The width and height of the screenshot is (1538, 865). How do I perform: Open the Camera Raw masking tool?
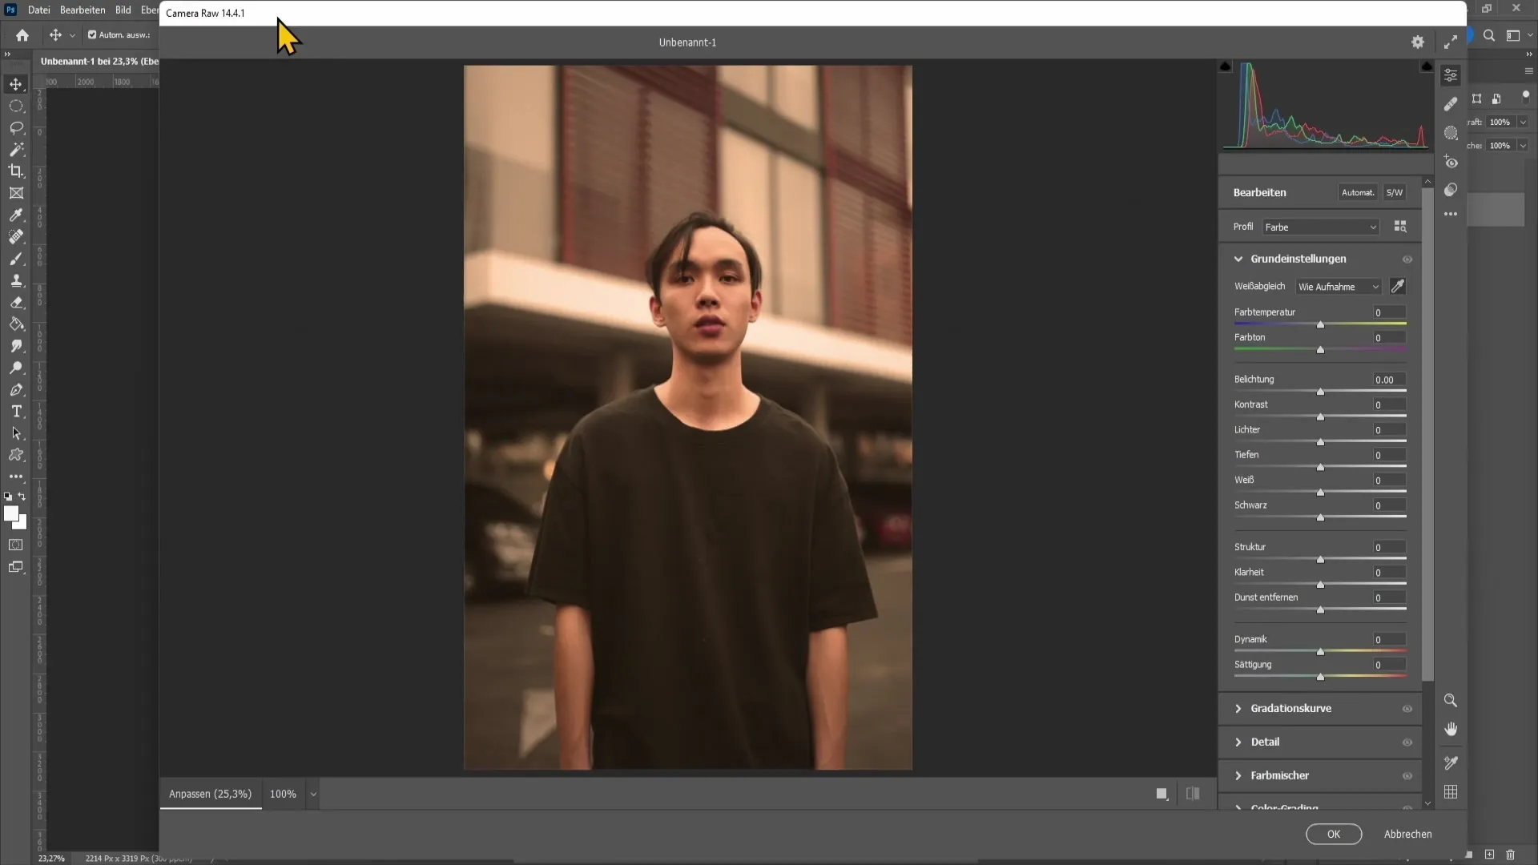click(1451, 133)
